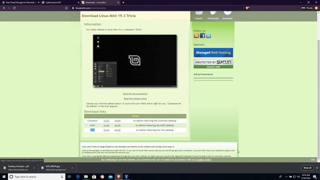Open the Twitter icon under Follow us

(208, 35)
